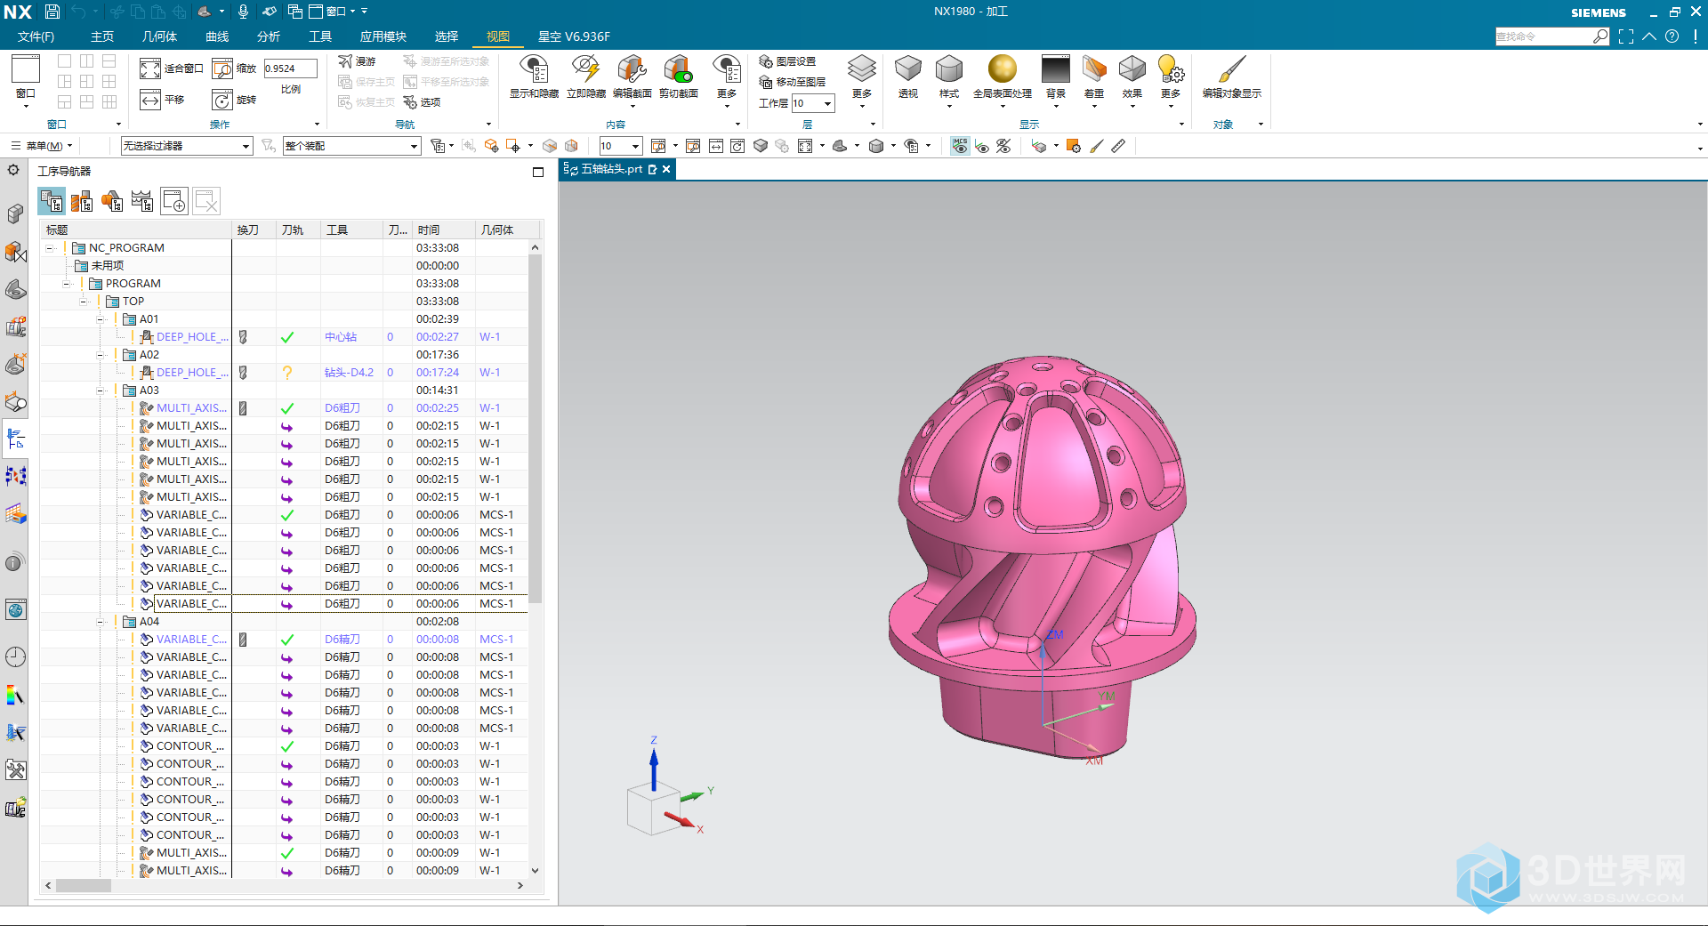The image size is (1708, 926).
Task: Click the Edit Object Display brush (编辑对象显示)
Action: 1232,76
